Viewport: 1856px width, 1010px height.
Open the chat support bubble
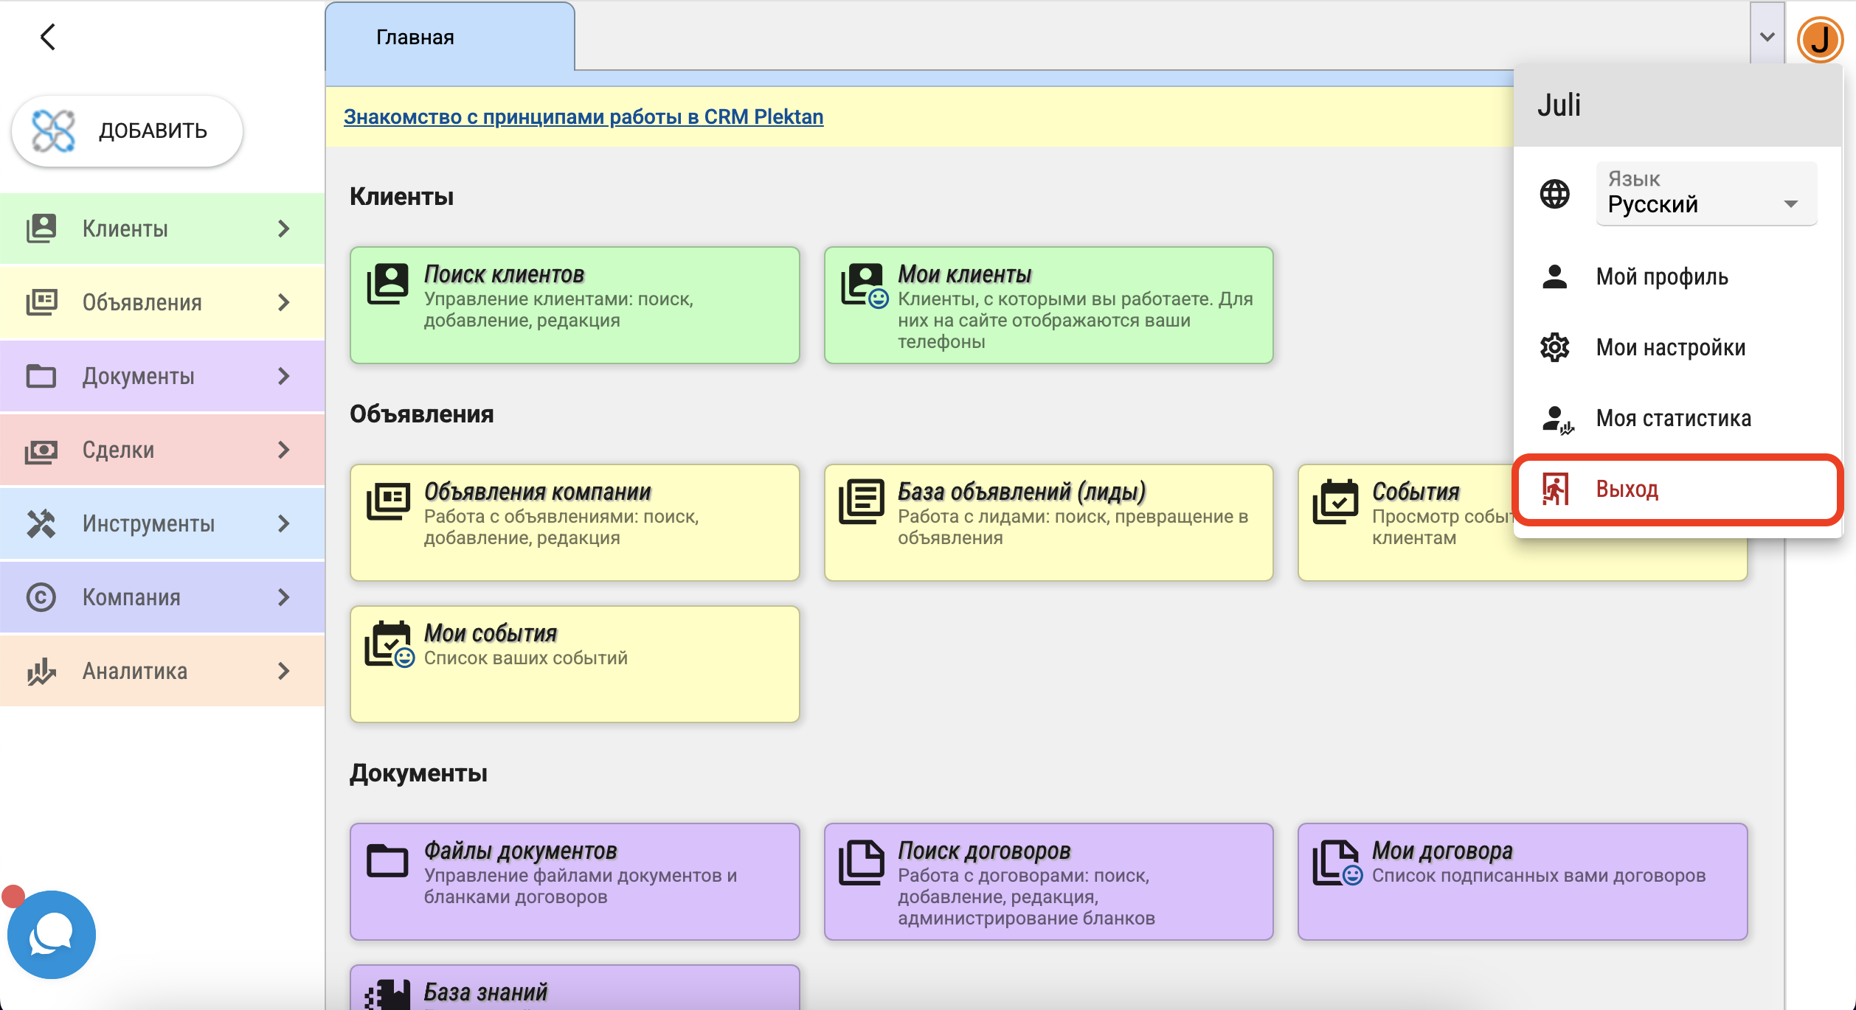point(51,934)
